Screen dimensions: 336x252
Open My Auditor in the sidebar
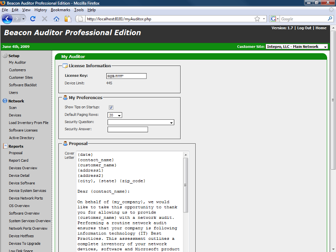click(17, 62)
